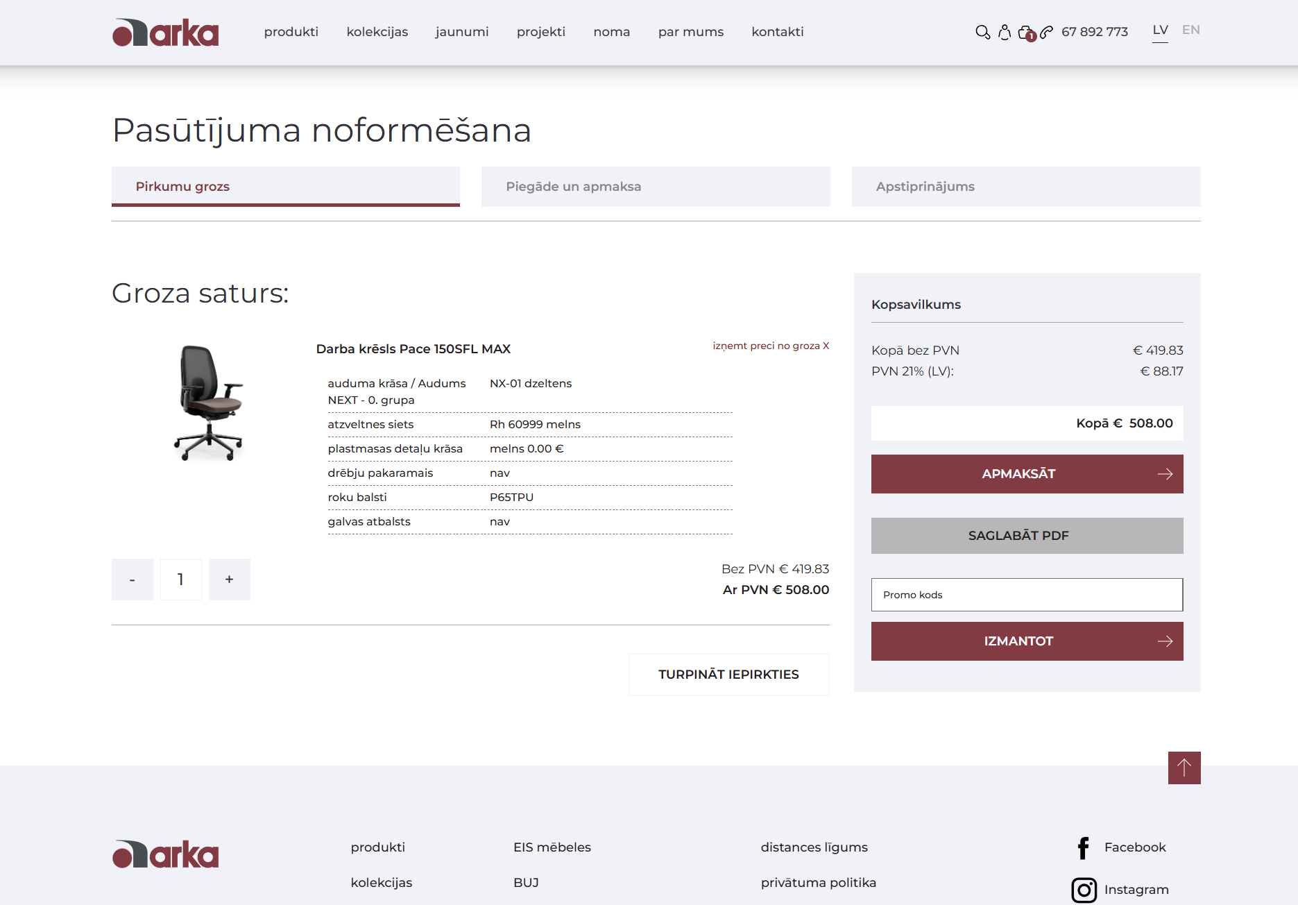The image size is (1298, 905).
Task: Click the scroll-to-top arrow button
Action: pyautogui.click(x=1184, y=768)
